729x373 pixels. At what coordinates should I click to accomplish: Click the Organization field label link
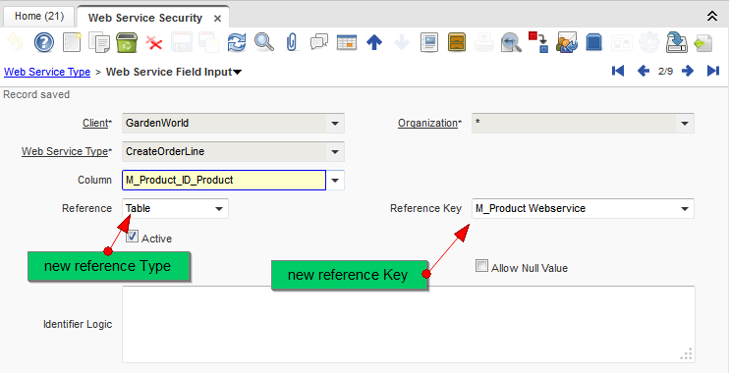pos(428,123)
